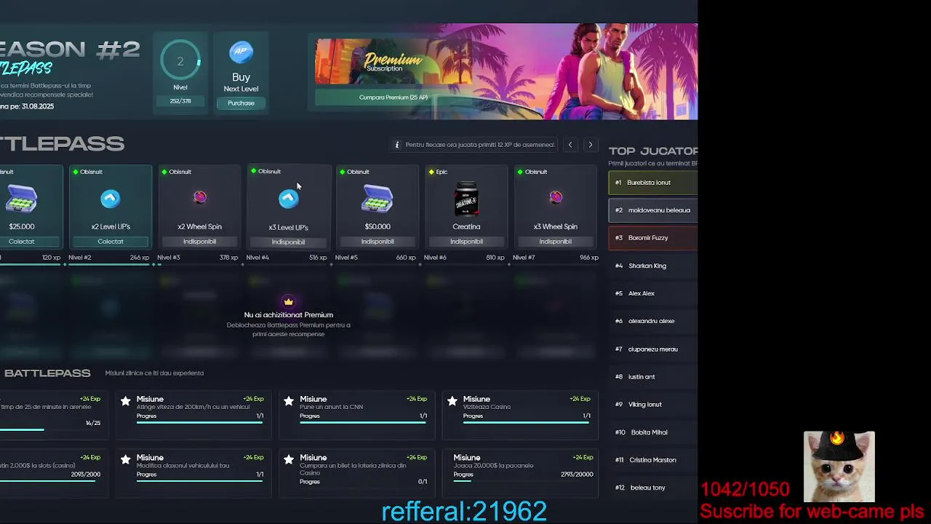This screenshot has height=524, width=931.
Task: Click the x2 Wheel Spin icon
Action: pos(199,197)
